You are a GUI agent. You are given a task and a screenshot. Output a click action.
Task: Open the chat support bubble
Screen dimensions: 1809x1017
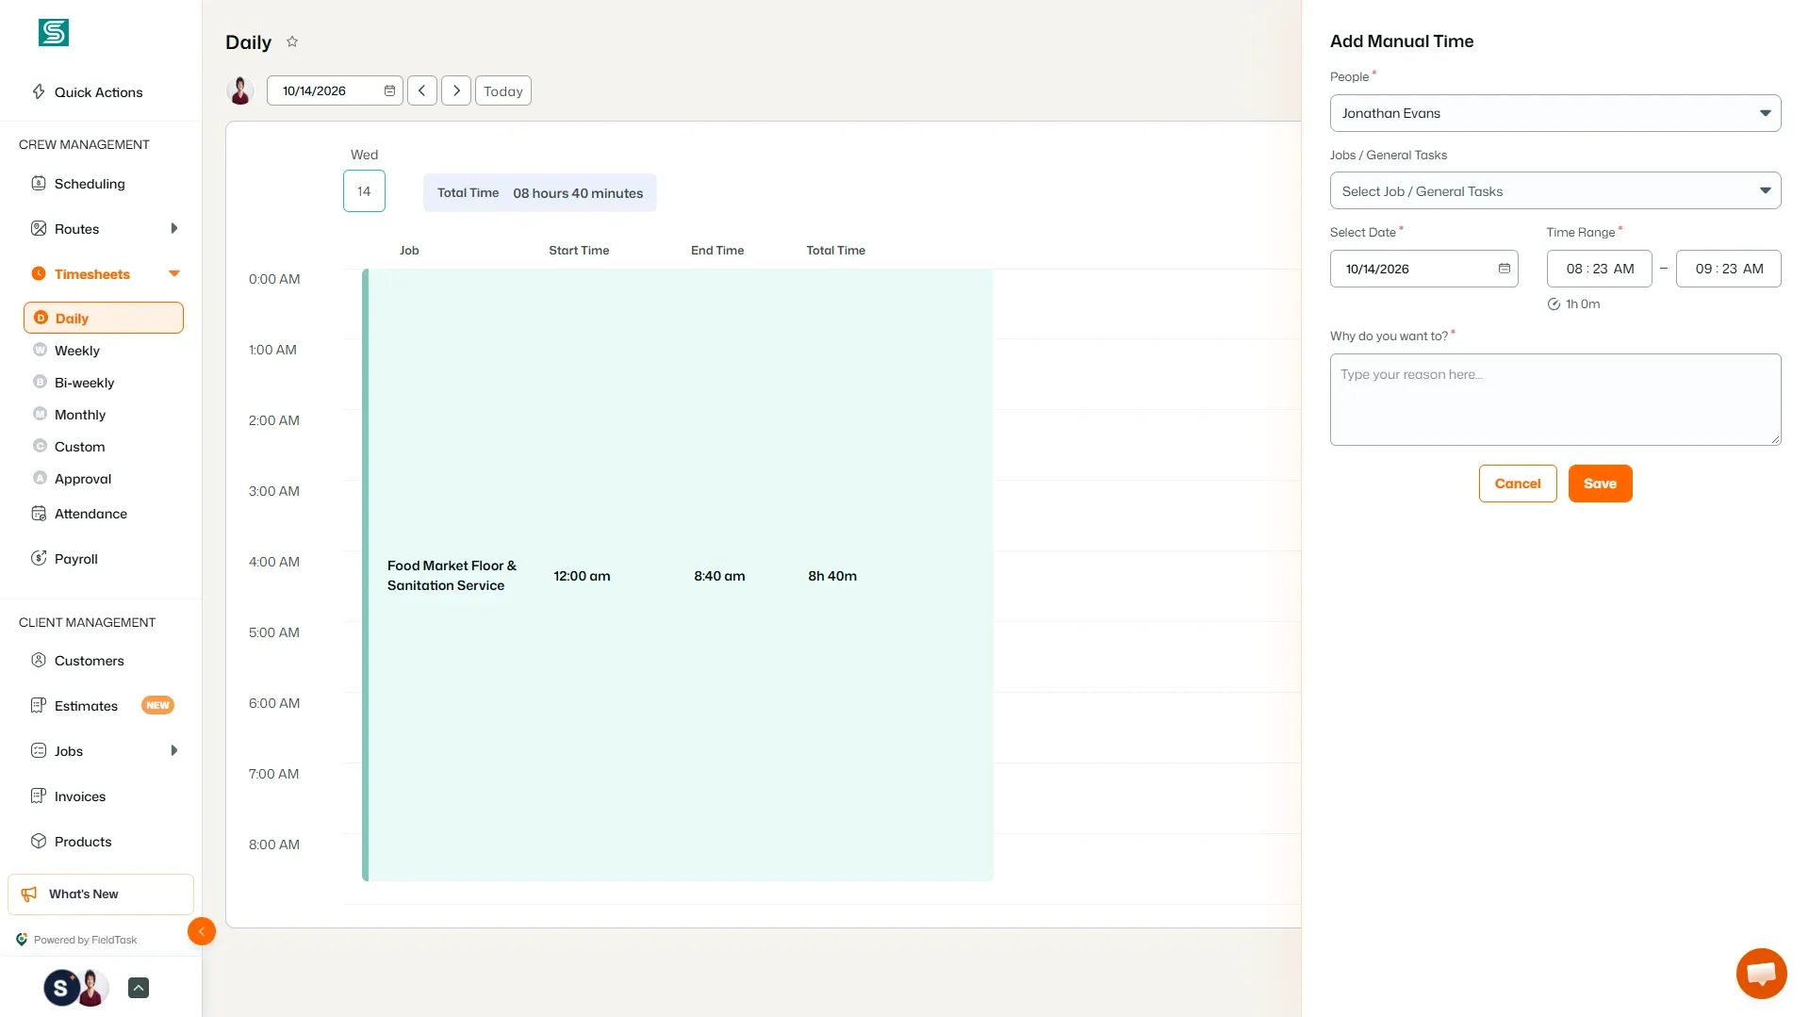[1761, 973]
